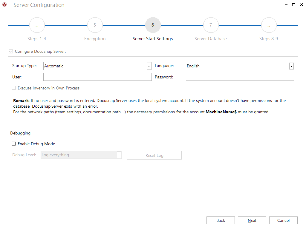Go to Steps 8-9 wizard circle

click(269, 25)
